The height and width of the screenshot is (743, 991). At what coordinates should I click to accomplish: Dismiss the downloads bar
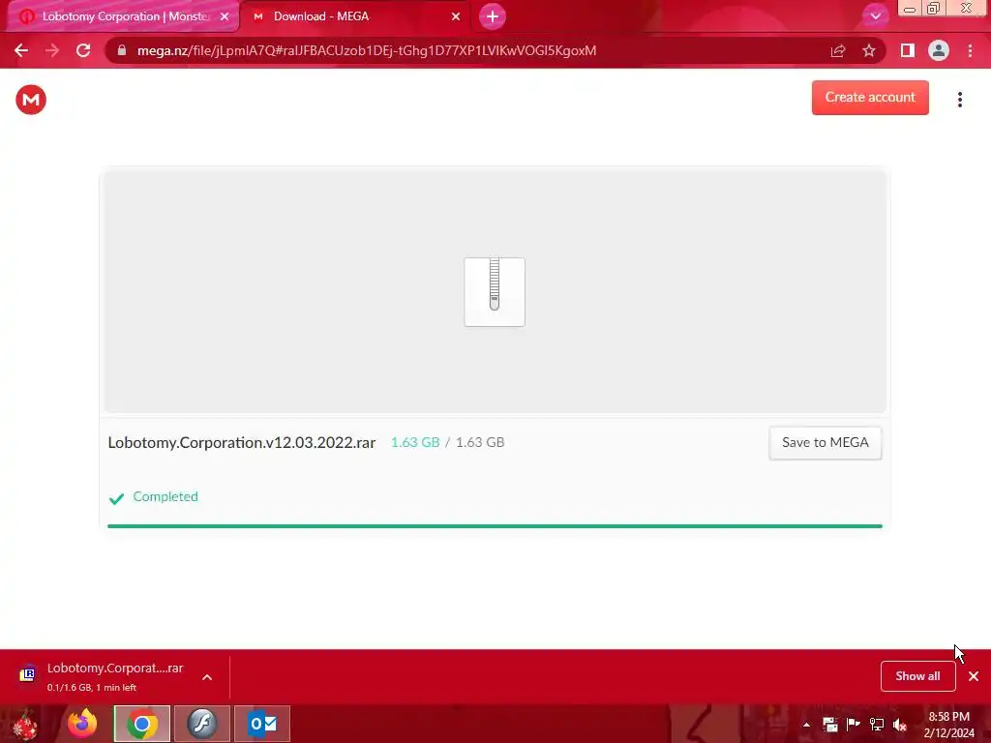pos(974,676)
